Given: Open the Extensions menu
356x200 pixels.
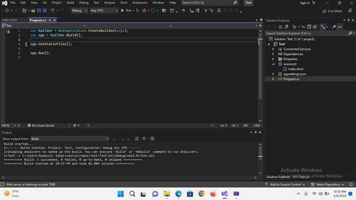Looking at the screenshot, I should (x=140, y=2).
